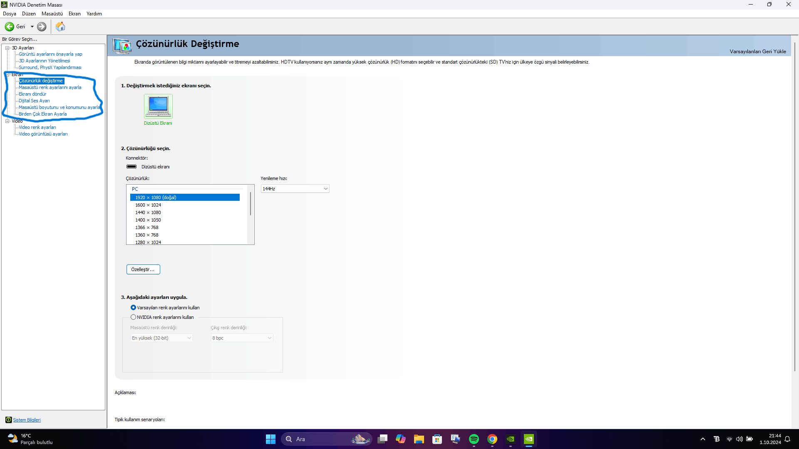The width and height of the screenshot is (799, 449).
Task: Click the Özelleştir... button
Action: coord(143,269)
